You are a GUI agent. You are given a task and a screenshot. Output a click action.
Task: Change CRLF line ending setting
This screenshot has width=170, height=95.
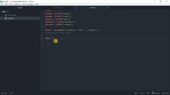136,93
